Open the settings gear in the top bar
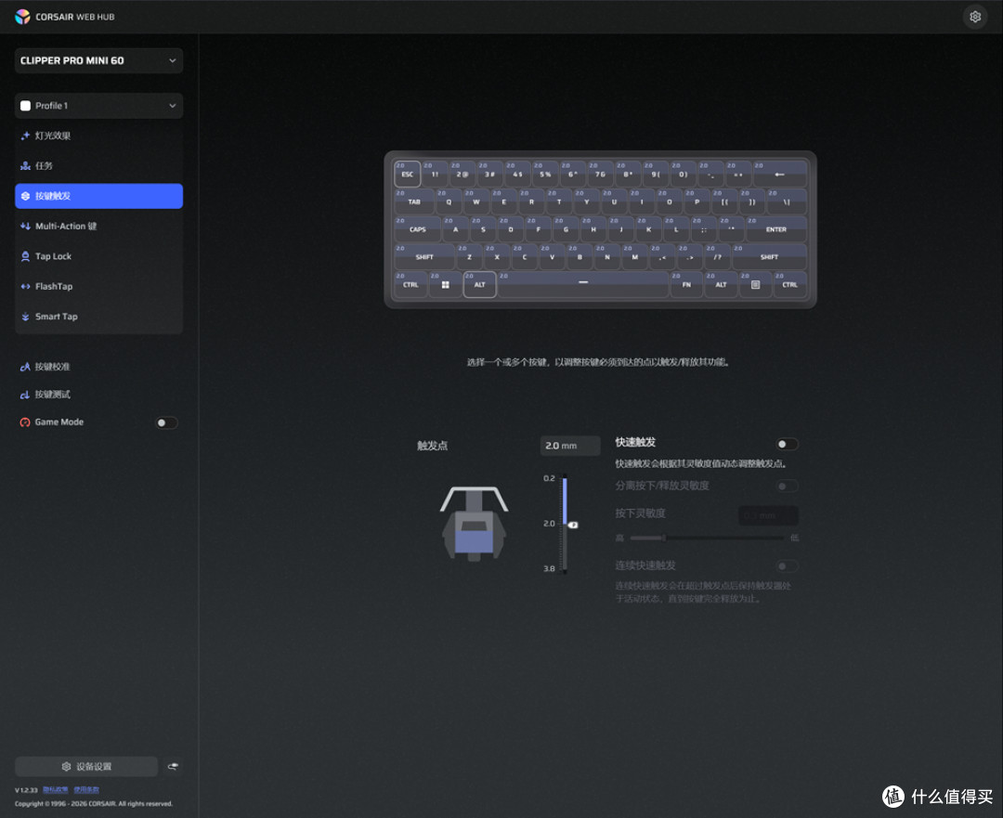 point(975,17)
